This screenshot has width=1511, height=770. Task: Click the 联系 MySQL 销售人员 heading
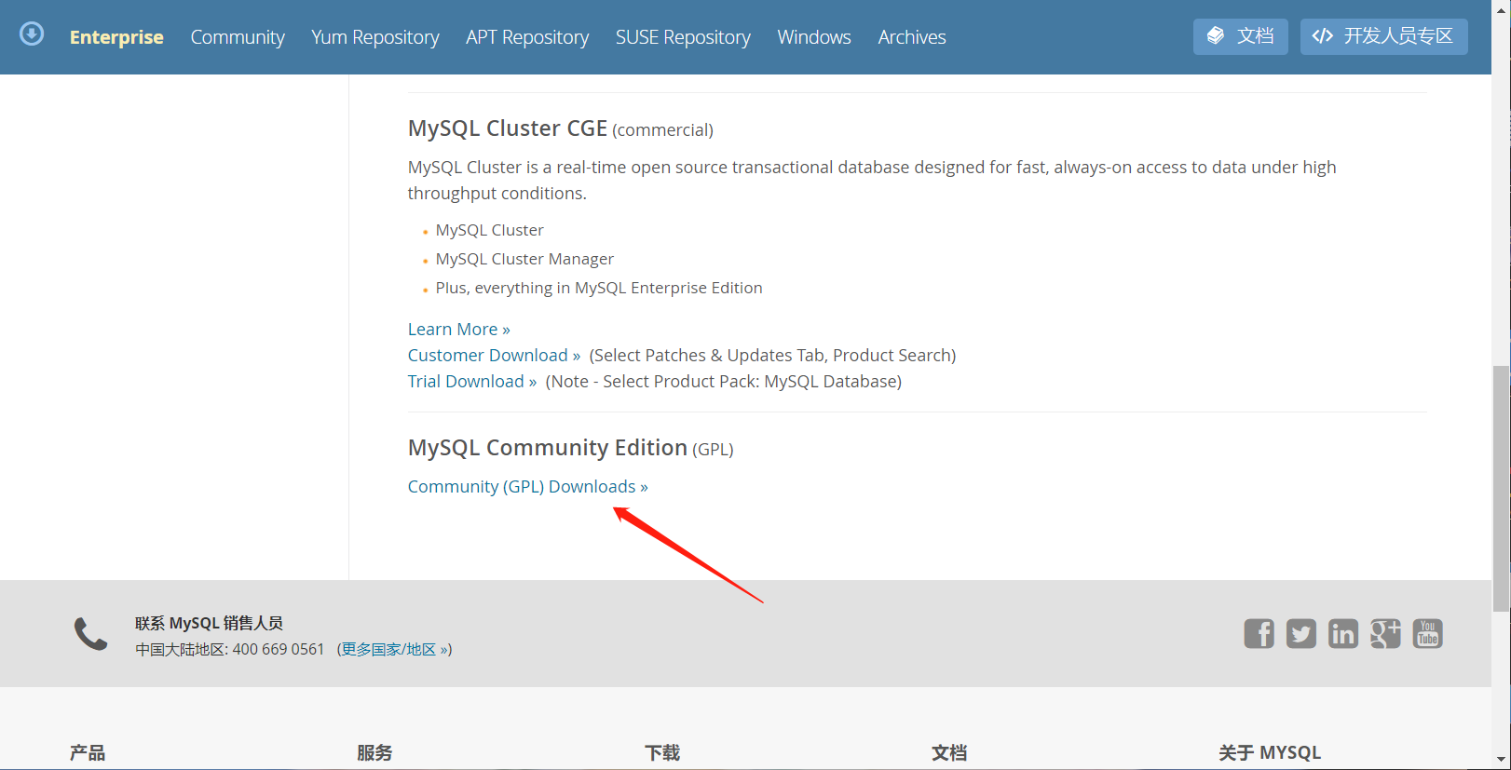pos(209,623)
